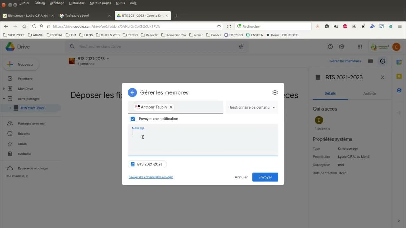Click Gérer les membres link in header

point(345,61)
